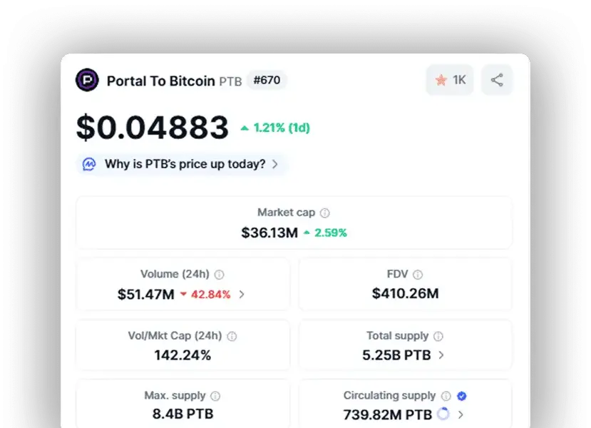Expand Volume (24h) details chevron

pyautogui.click(x=242, y=294)
